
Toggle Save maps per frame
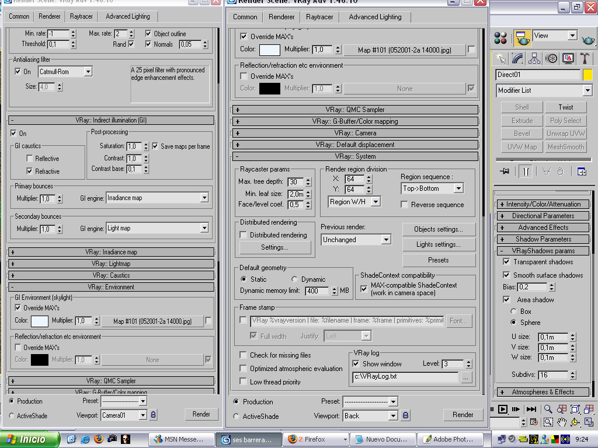[x=155, y=146]
